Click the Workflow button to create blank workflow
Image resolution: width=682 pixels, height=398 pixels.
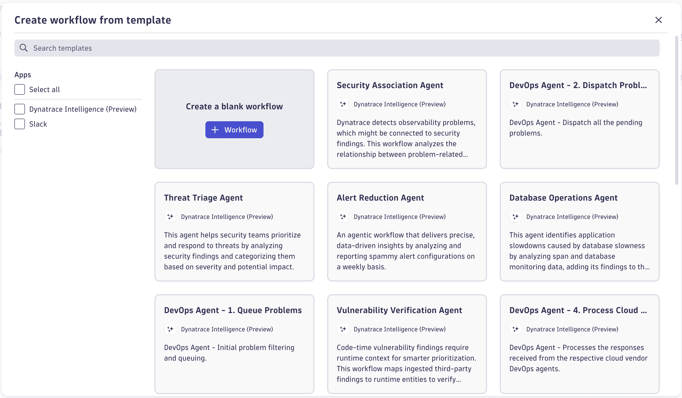coord(234,129)
